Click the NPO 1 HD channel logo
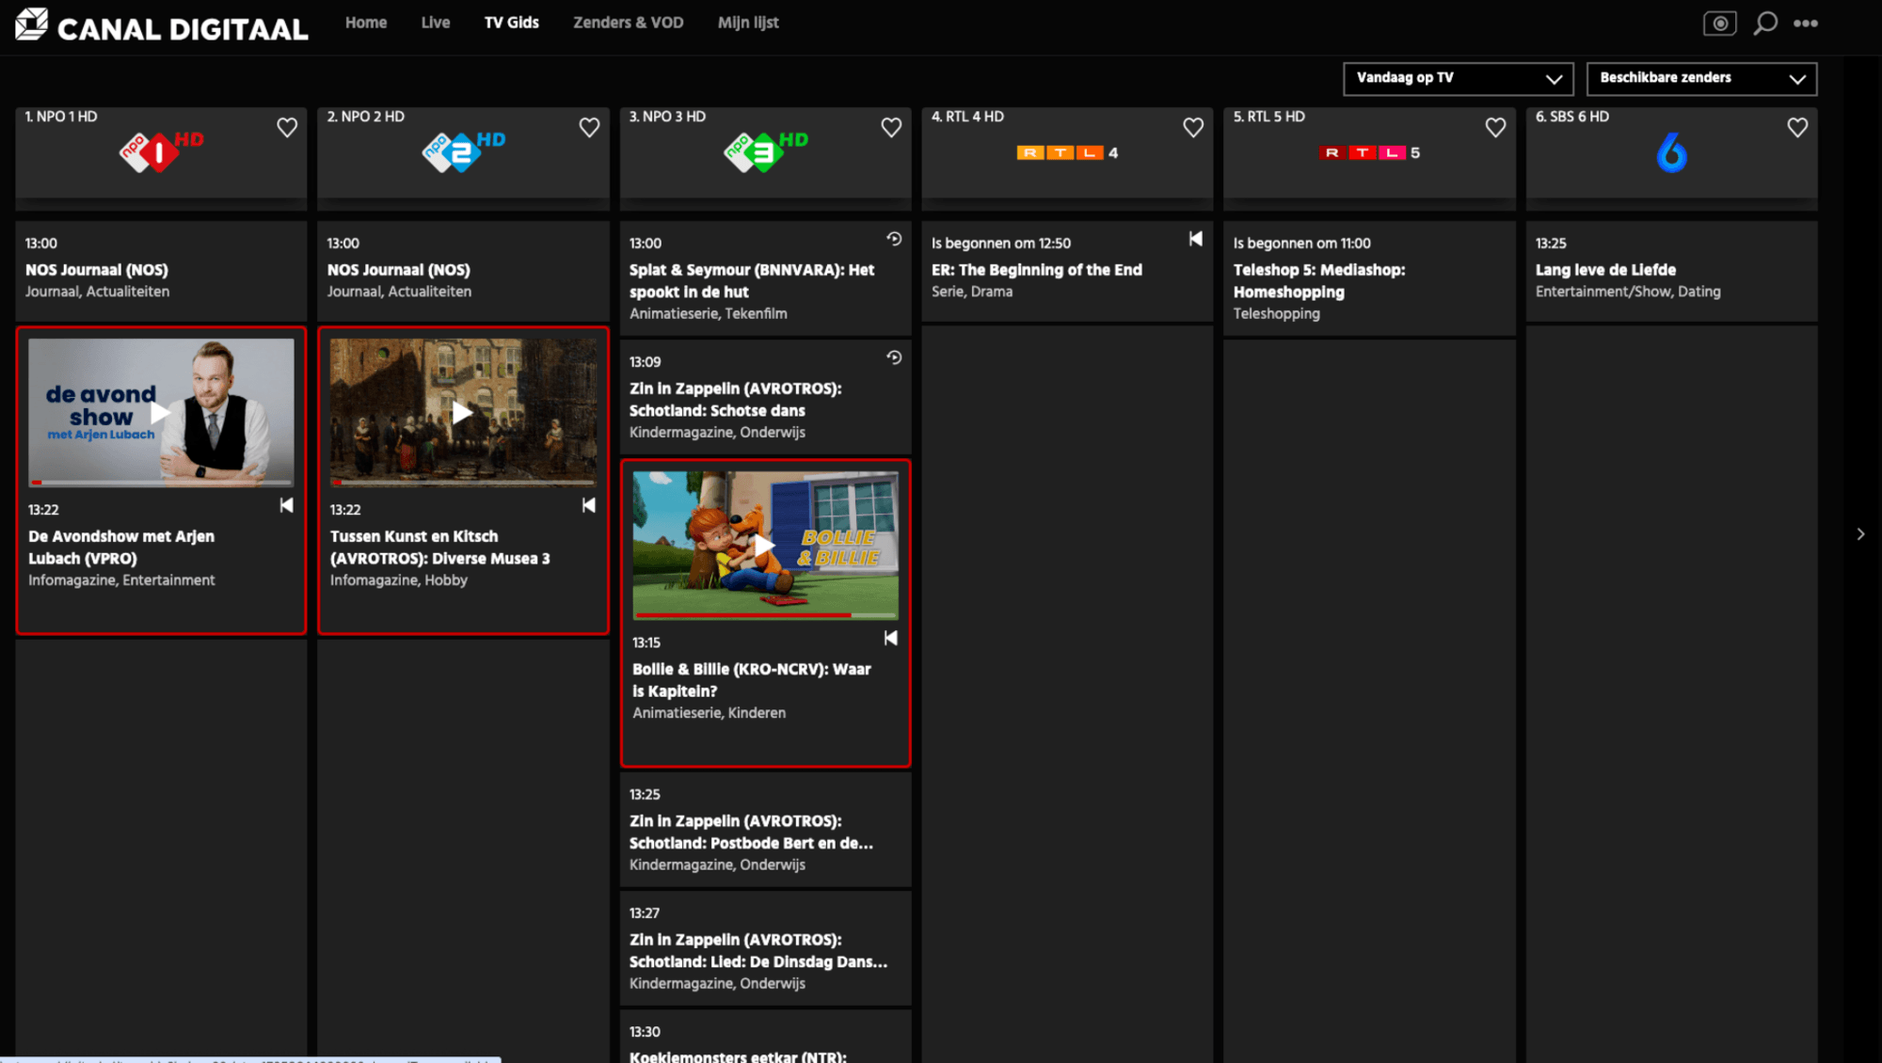 coord(161,151)
